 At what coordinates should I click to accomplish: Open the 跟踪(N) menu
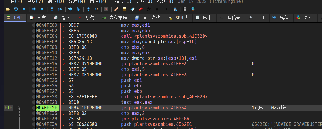77,2
